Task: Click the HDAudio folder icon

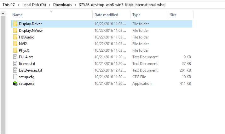Action: (x=15, y=37)
